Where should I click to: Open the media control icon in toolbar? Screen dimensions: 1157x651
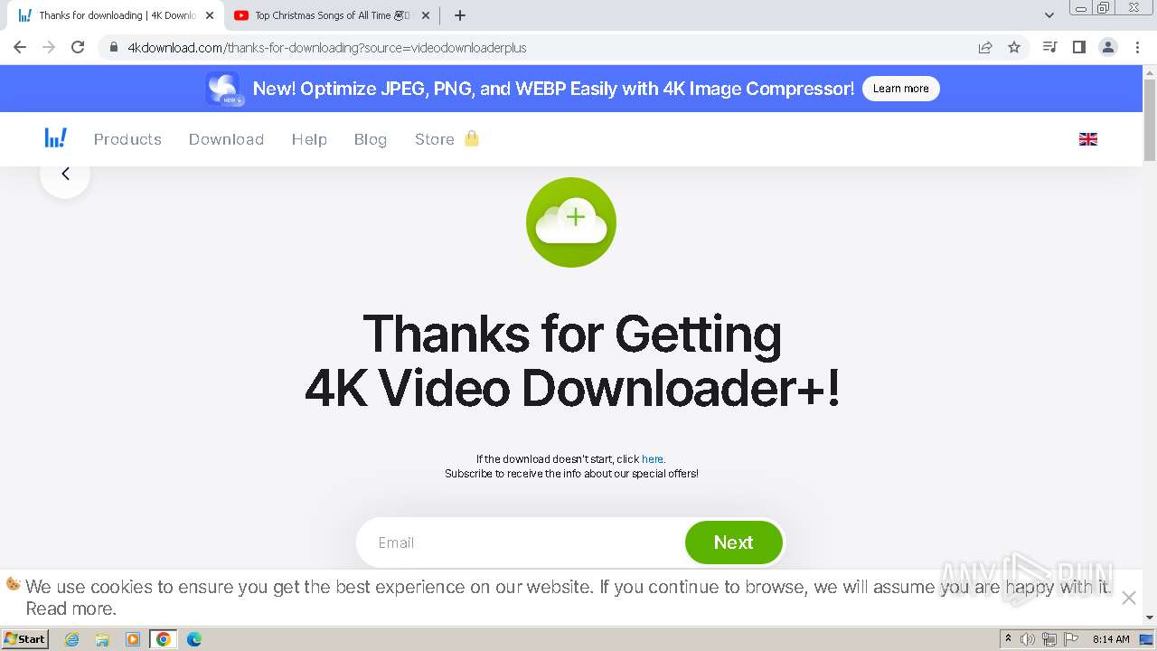[1049, 47]
